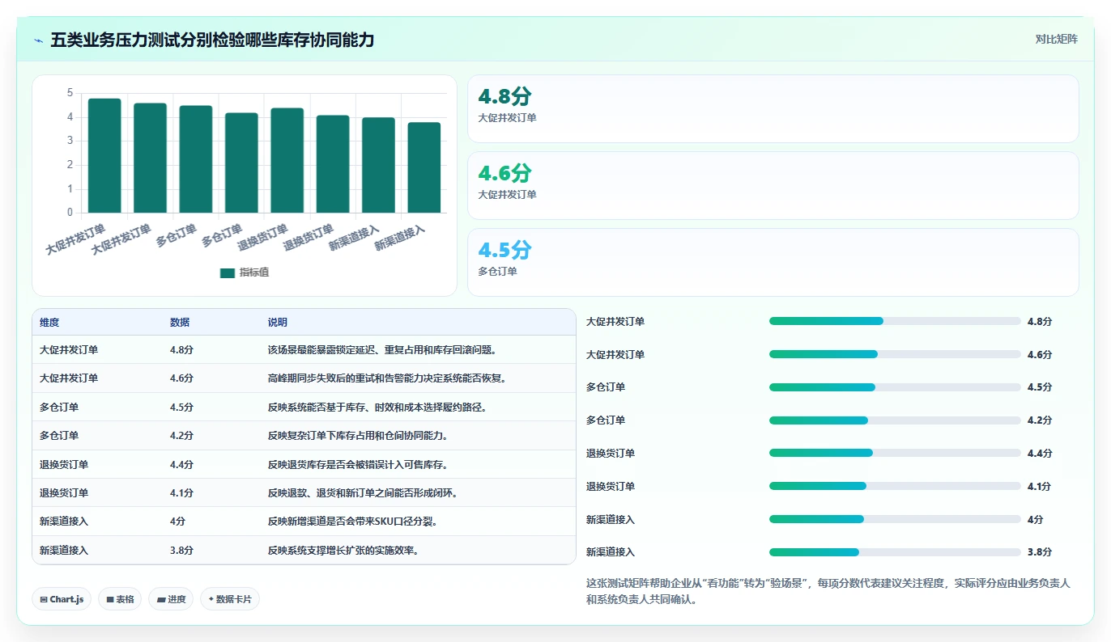
Task: Click the green 指标值 legend color box
Action: [228, 272]
